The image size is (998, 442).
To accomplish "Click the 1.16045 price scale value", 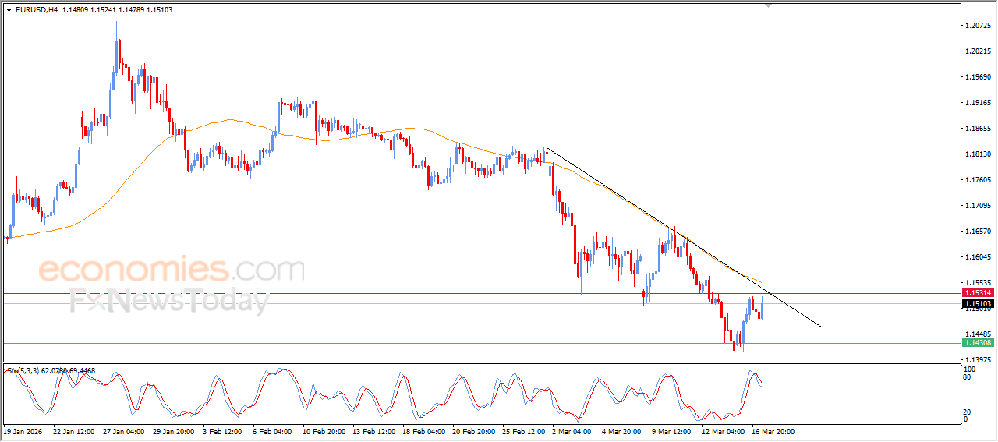I will click(978, 257).
